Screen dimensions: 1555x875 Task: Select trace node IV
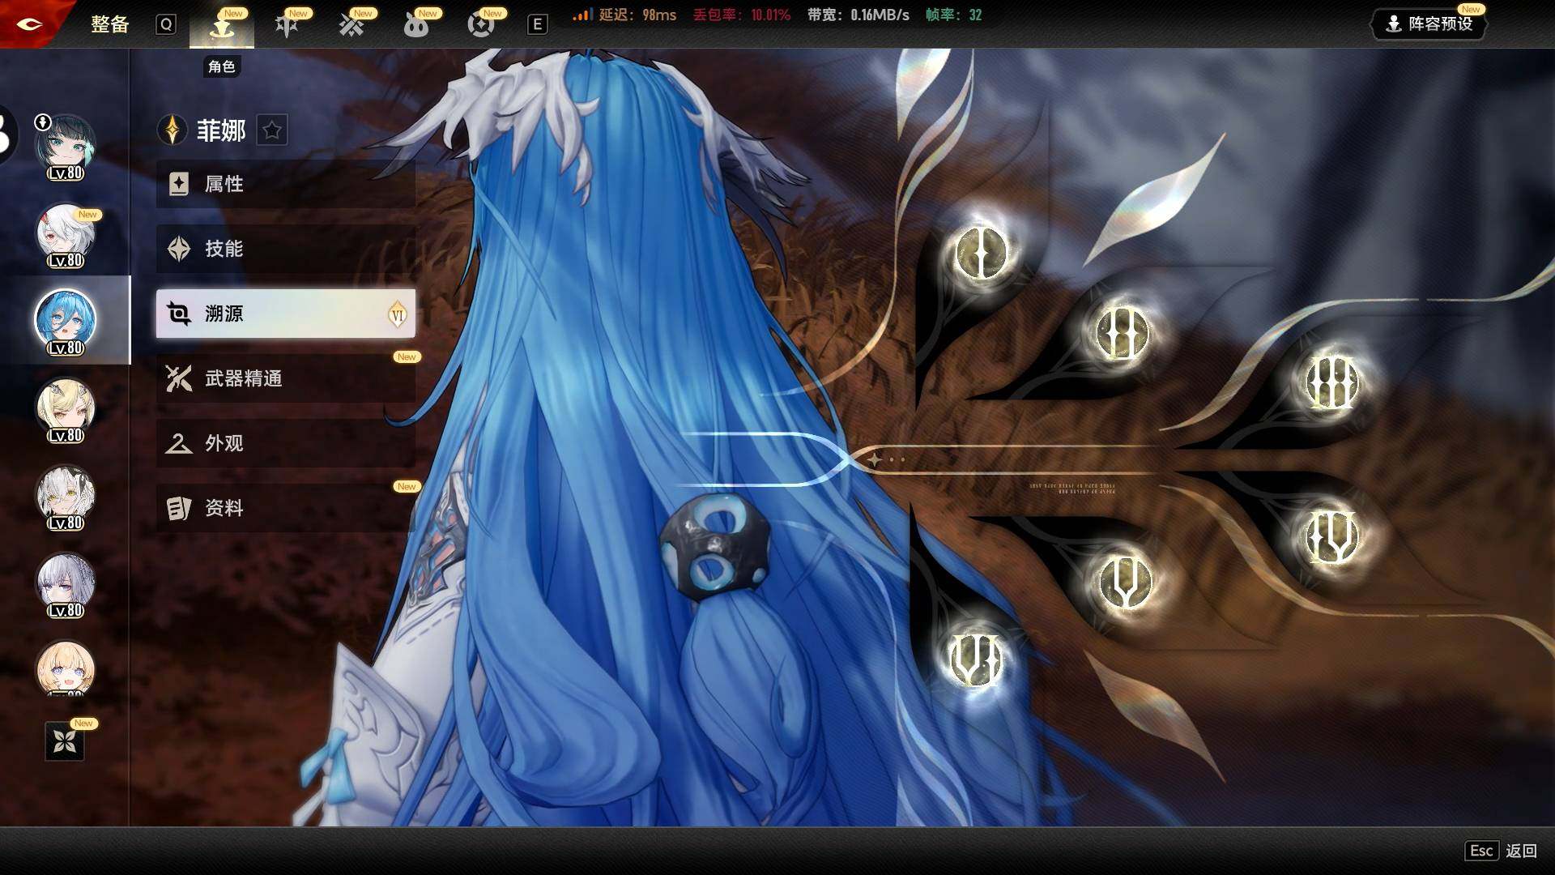click(1332, 536)
